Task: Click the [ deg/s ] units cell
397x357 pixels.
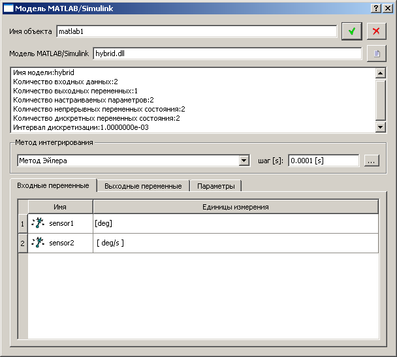Action: click(236, 243)
